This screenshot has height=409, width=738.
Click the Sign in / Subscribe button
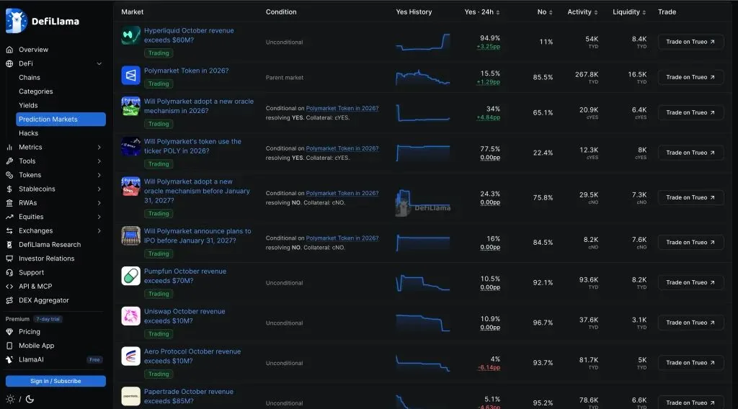(x=55, y=381)
